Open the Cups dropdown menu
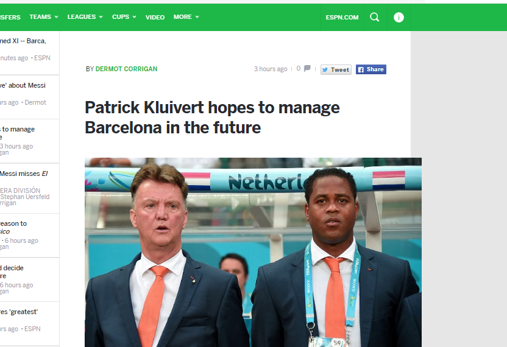Screen dimensions: 507x347 (x=124, y=17)
